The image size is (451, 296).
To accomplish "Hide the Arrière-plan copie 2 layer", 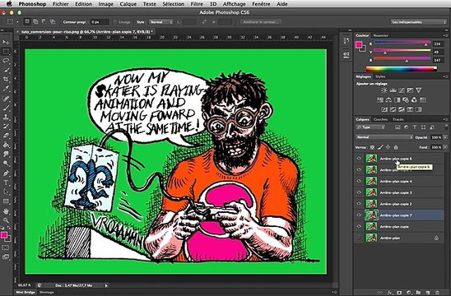I will pos(359,204).
